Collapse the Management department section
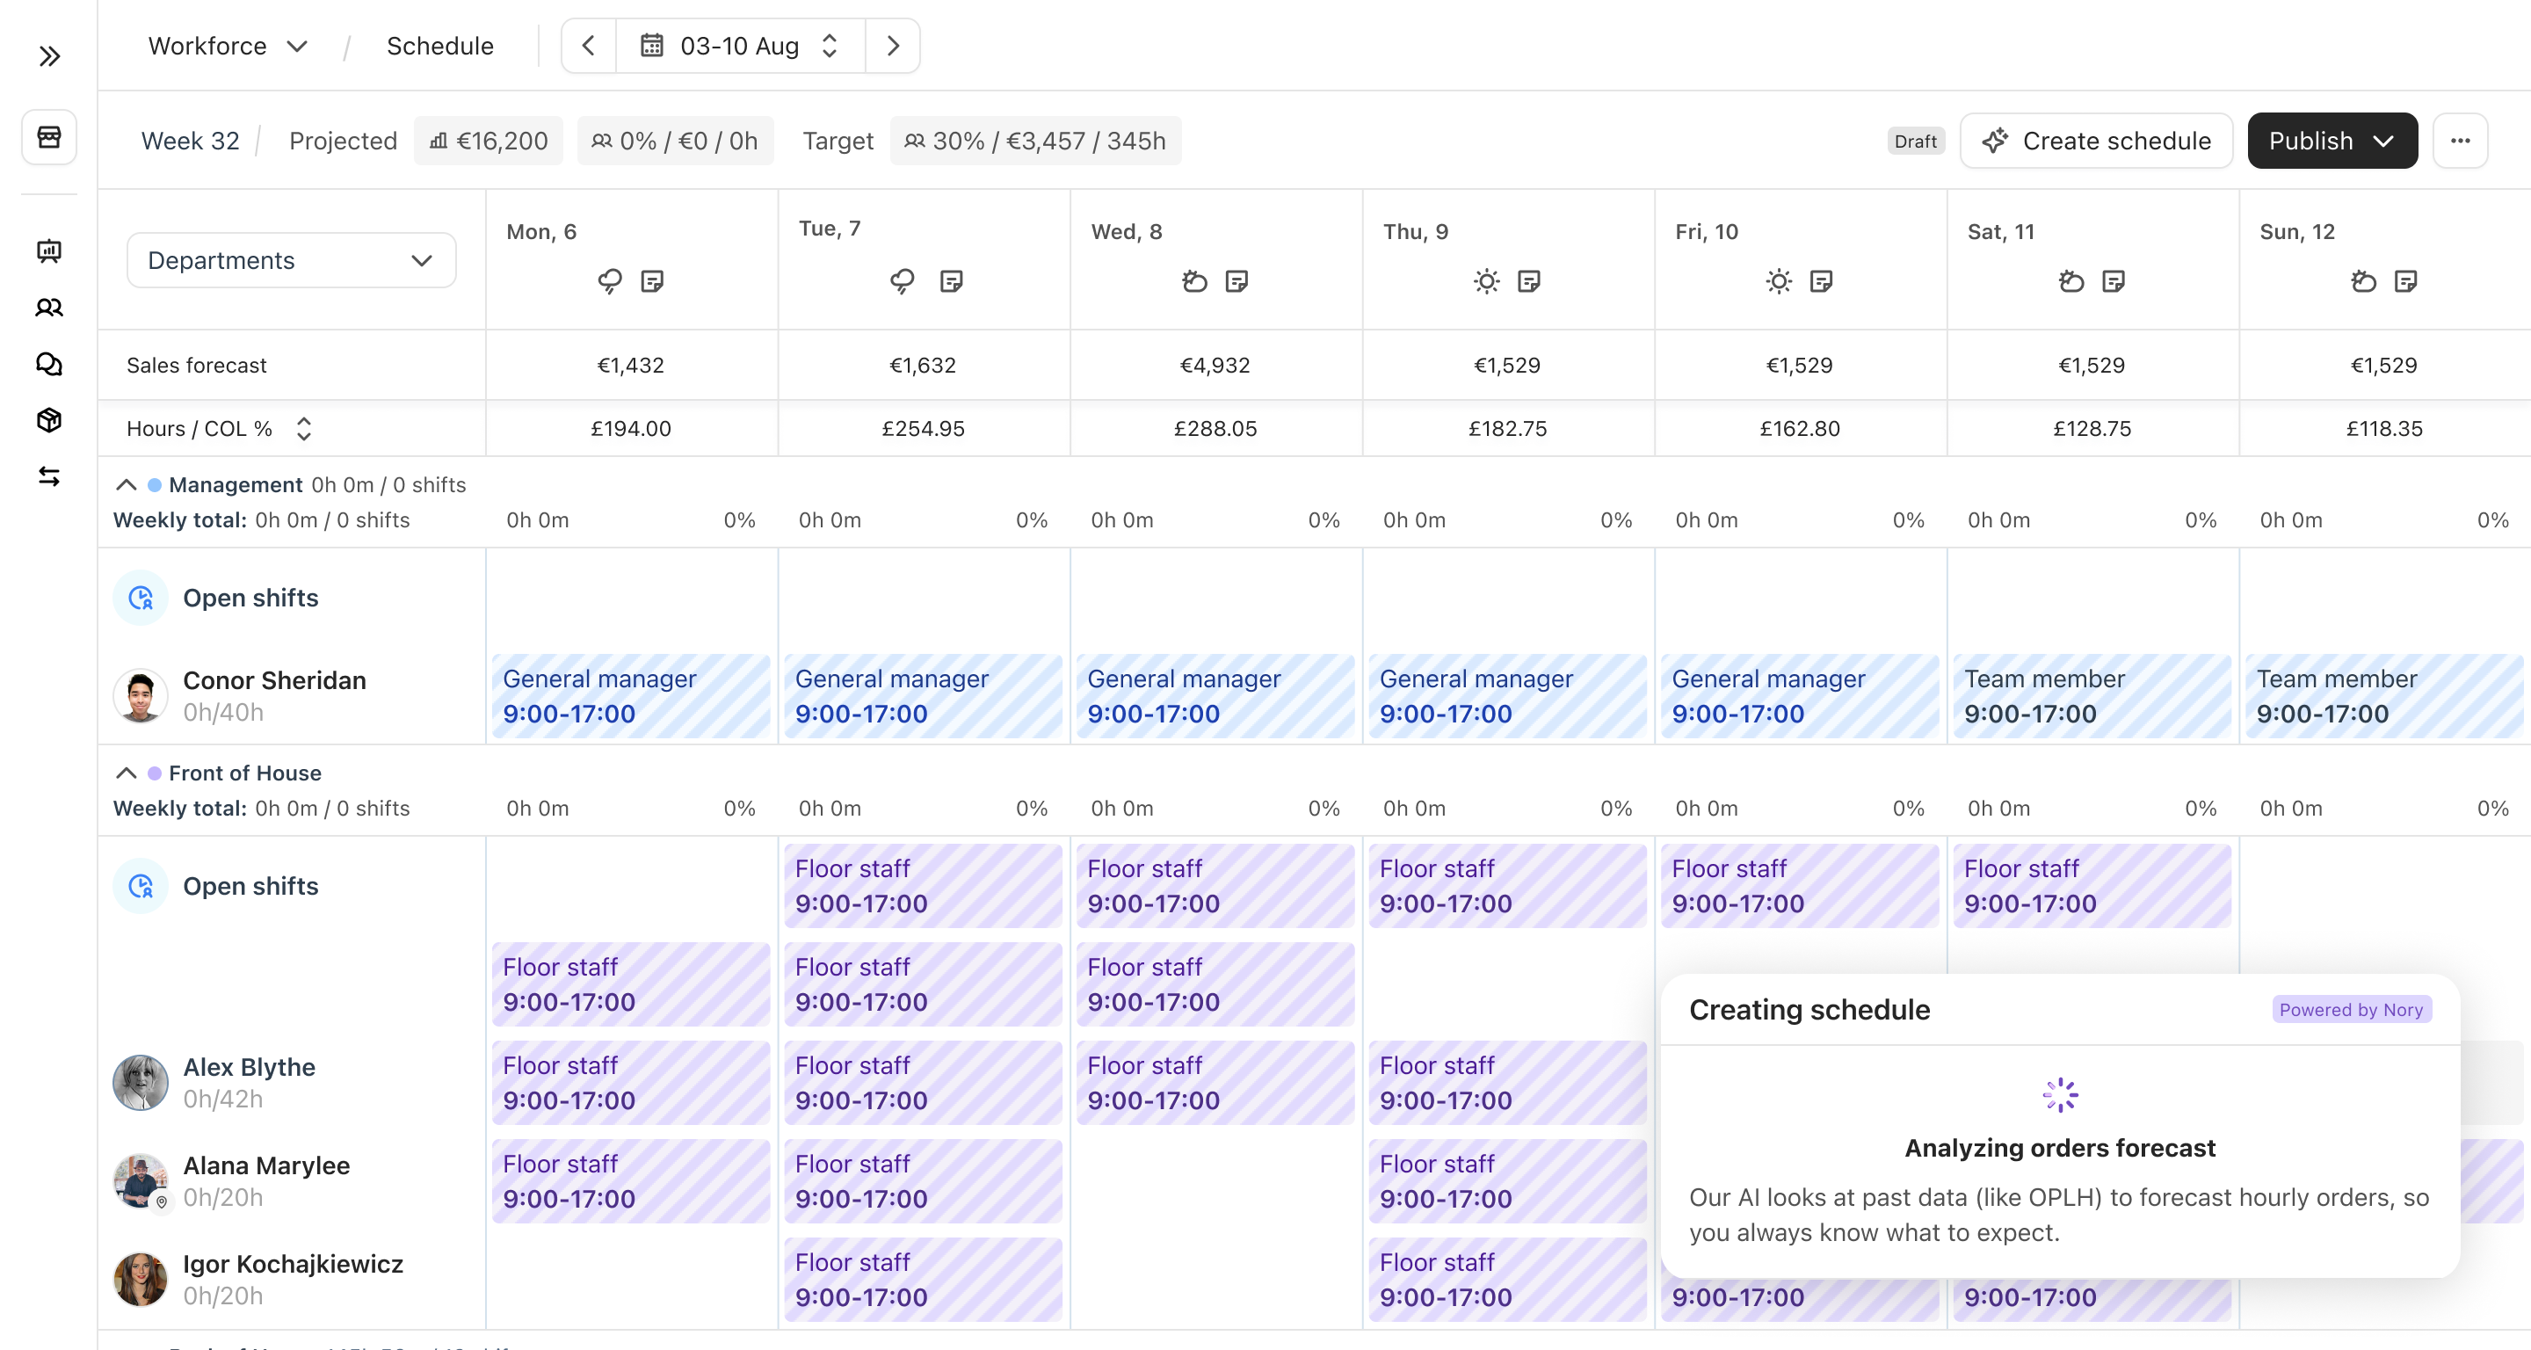The height and width of the screenshot is (1350, 2531). point(126,484)
